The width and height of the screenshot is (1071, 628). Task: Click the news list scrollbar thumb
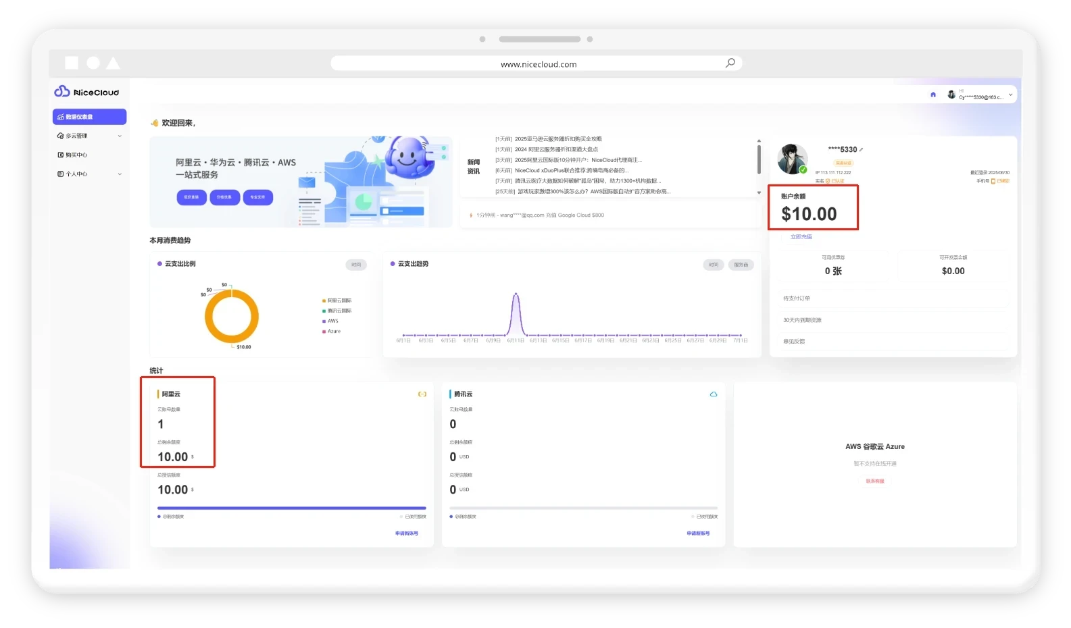click(759, 159)
